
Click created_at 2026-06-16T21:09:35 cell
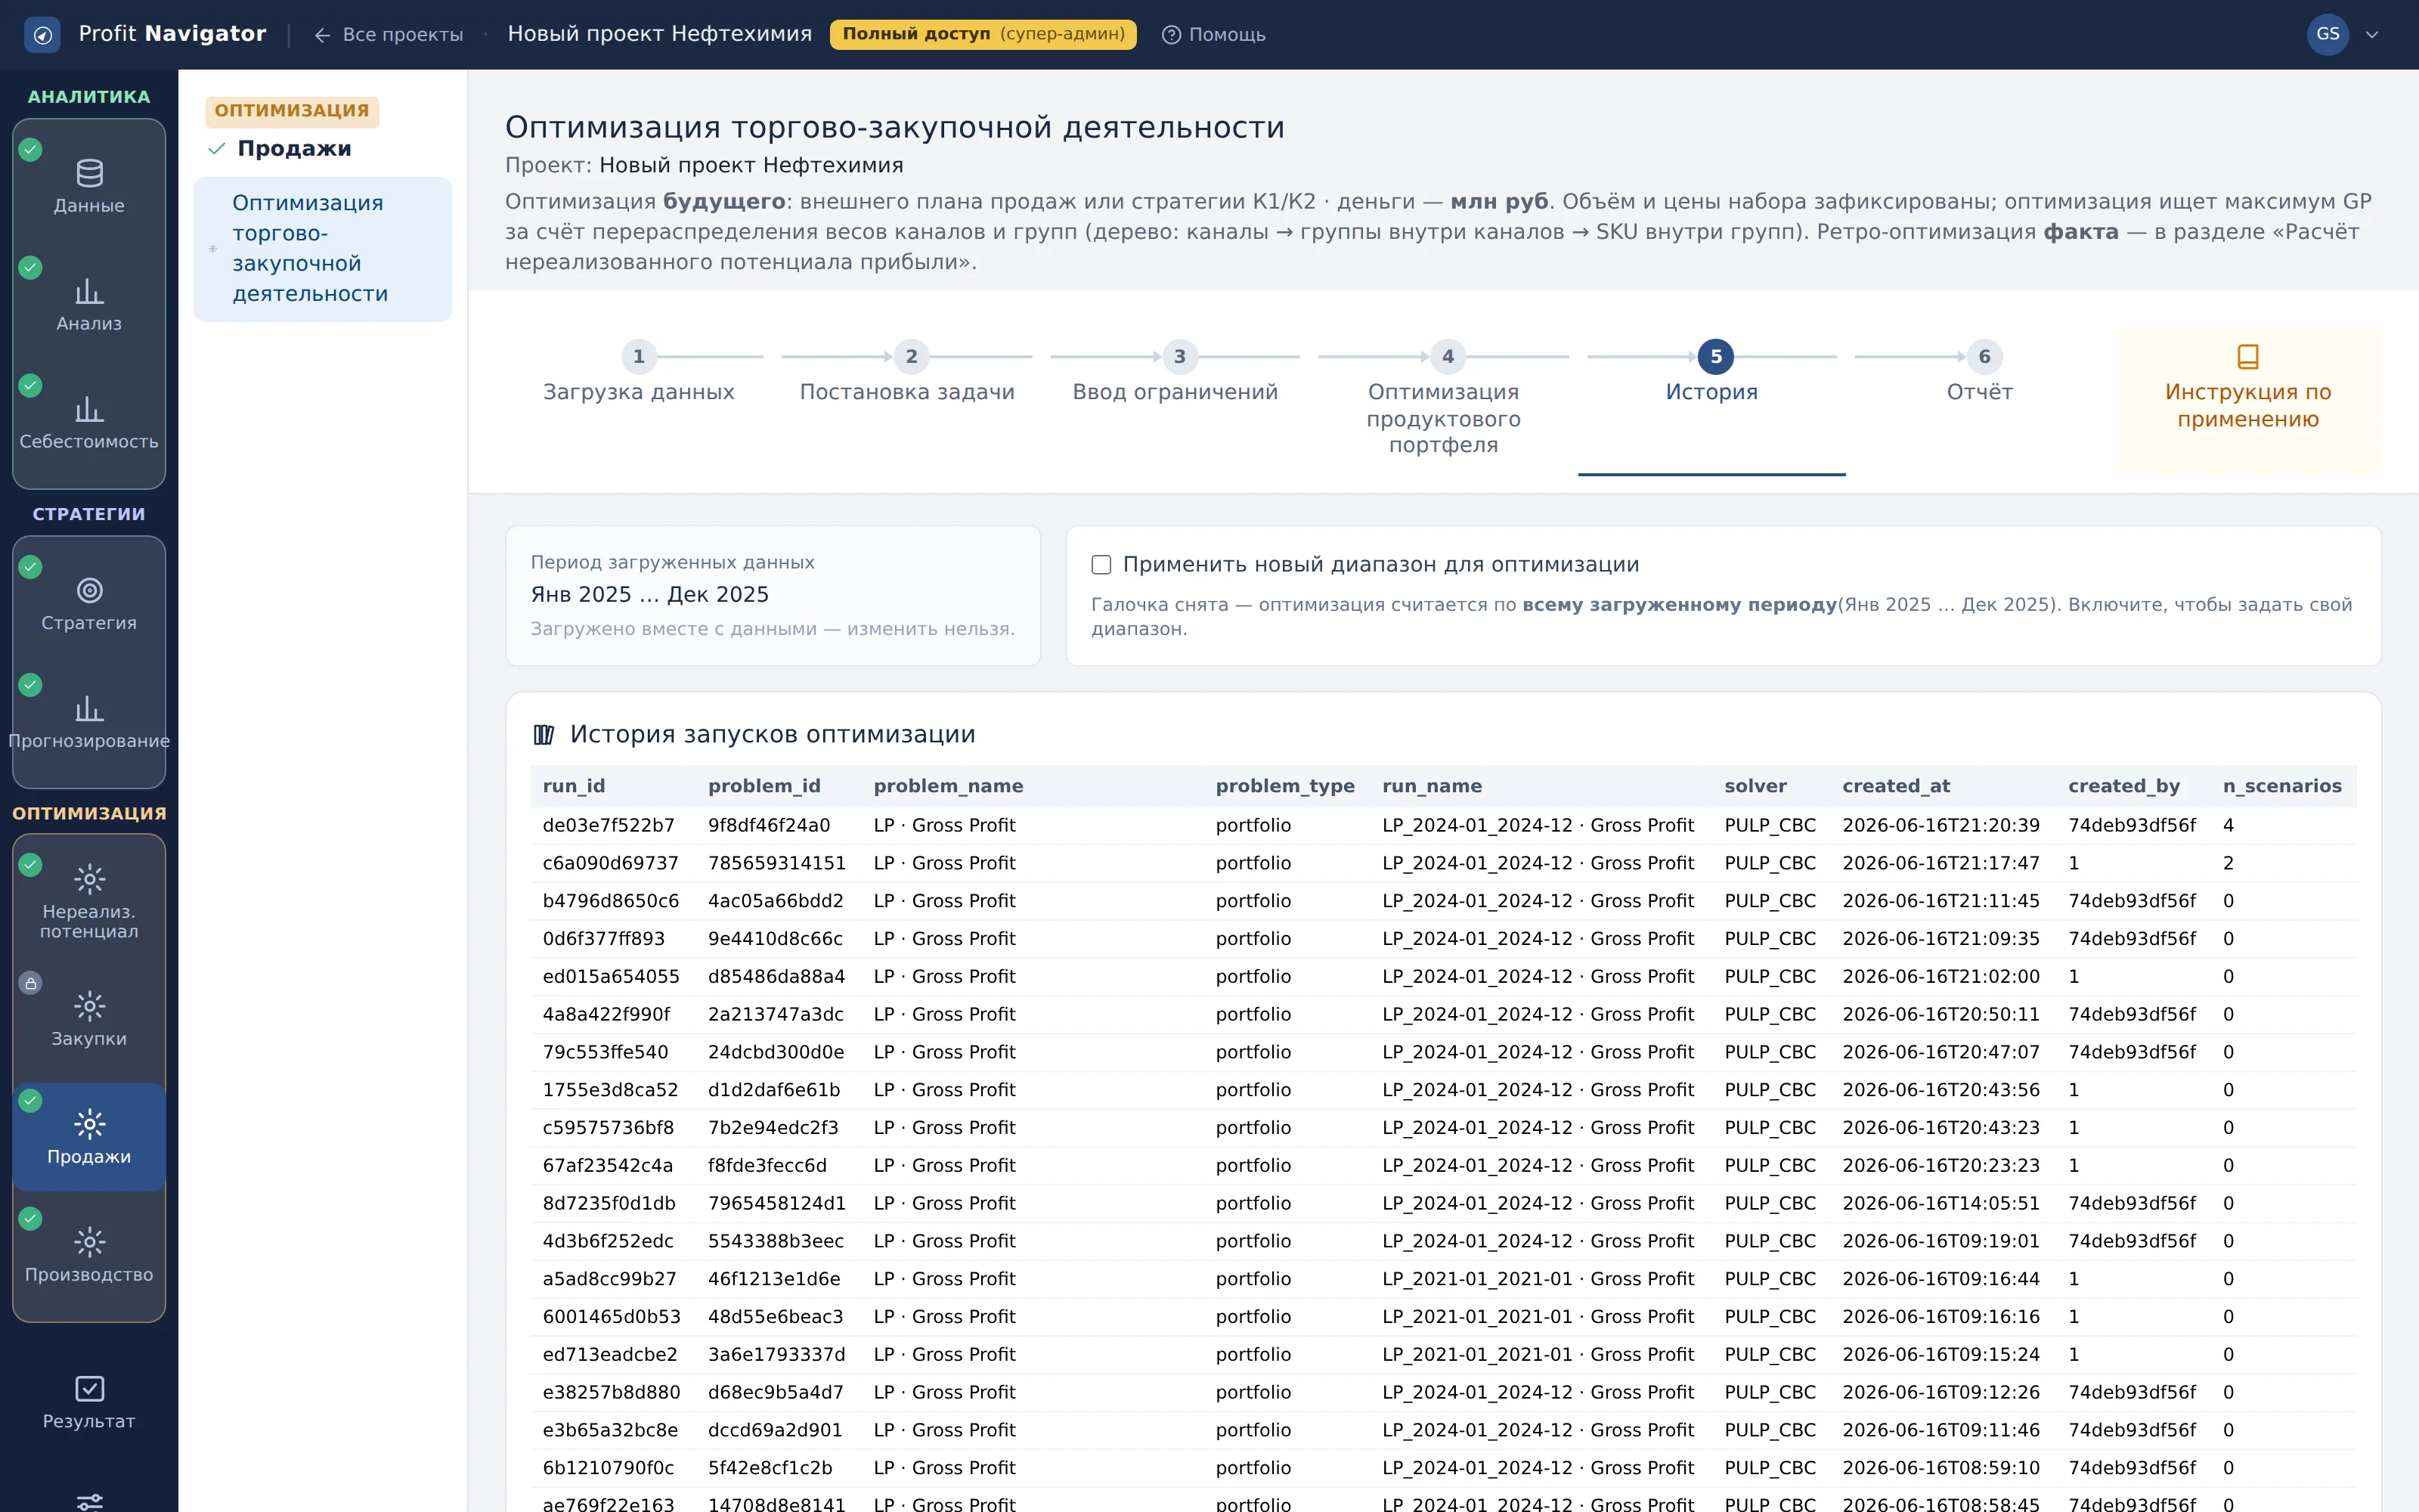point(1940,939)
